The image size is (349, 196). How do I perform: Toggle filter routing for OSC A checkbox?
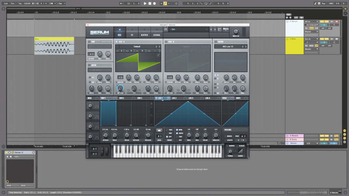click(x=215, y=75)
